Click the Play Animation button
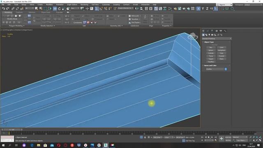 [x=209, y=137]
